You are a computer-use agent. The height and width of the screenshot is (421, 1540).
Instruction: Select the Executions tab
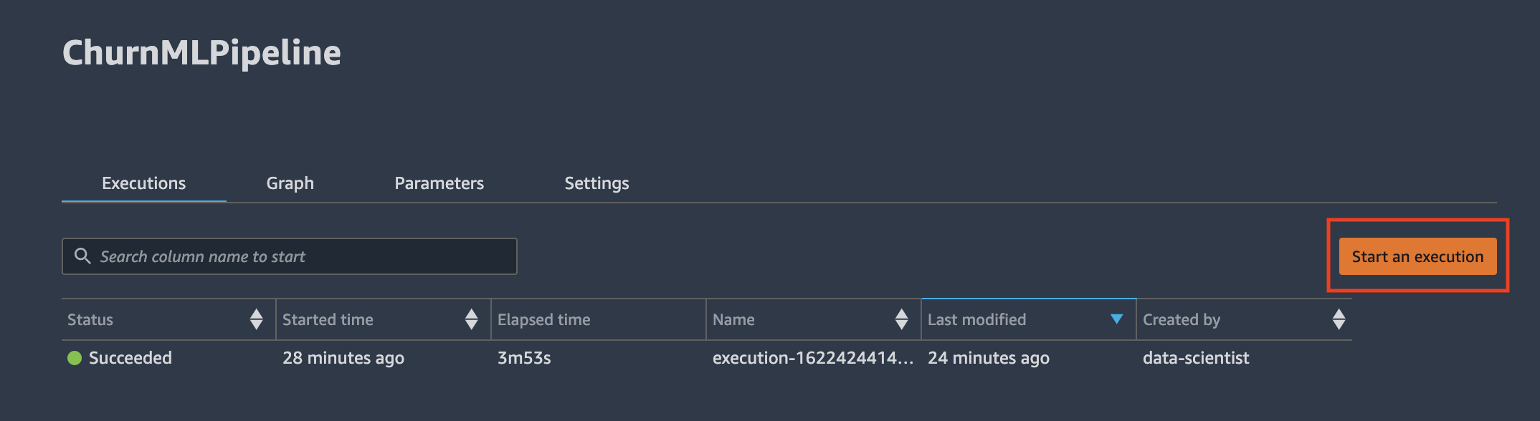tap(143, 183)
